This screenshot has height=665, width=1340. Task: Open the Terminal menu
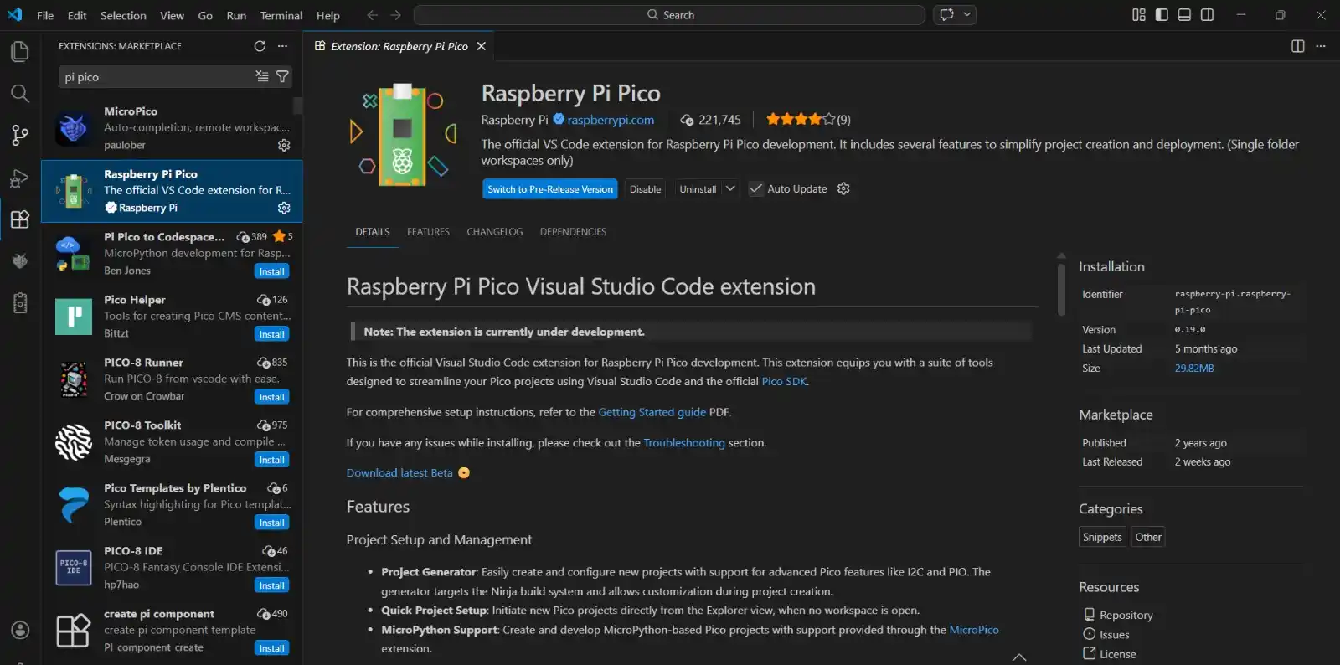point(281,15)
